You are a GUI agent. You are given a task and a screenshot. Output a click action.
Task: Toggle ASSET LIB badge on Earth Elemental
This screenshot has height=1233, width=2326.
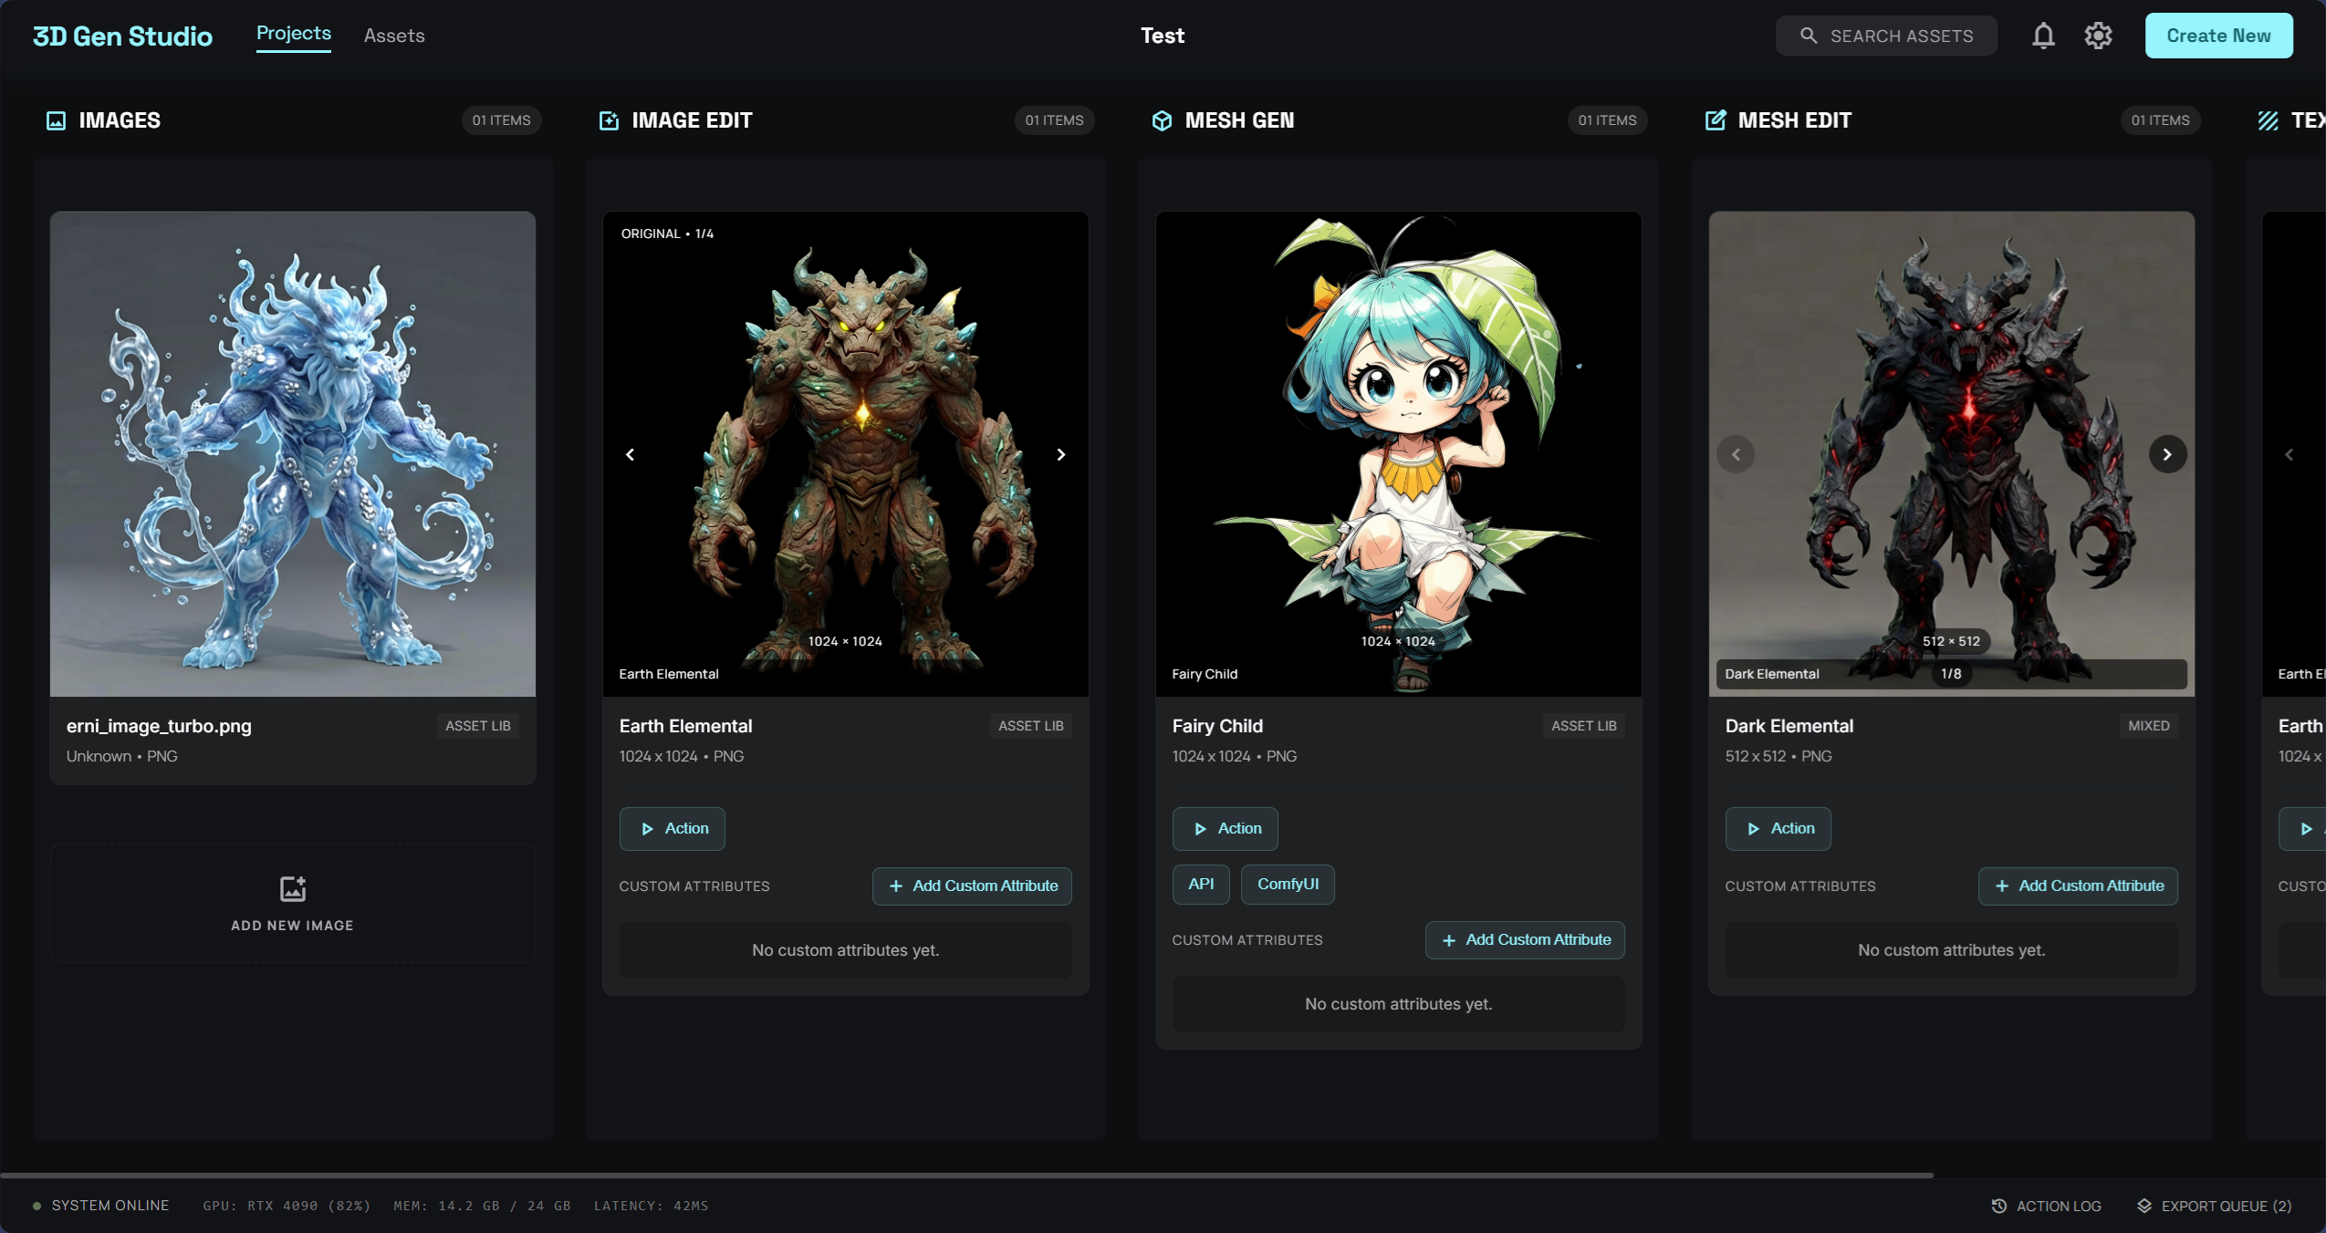coord(1029,726)
